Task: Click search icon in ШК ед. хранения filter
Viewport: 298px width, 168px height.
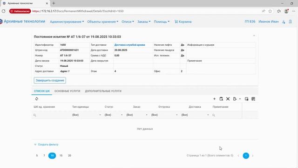Action: tap(34, 115)
